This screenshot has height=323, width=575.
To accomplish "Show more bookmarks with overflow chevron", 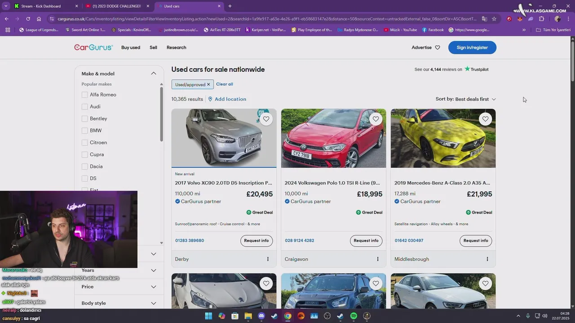I will click(x=524, y=30).
